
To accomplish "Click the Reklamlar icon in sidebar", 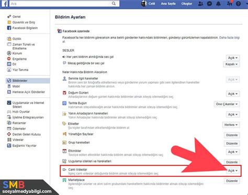I will point(9,123).
